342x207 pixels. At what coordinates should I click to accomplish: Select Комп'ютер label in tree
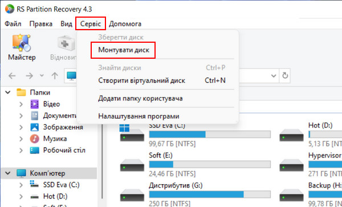(x=47, y=173)
